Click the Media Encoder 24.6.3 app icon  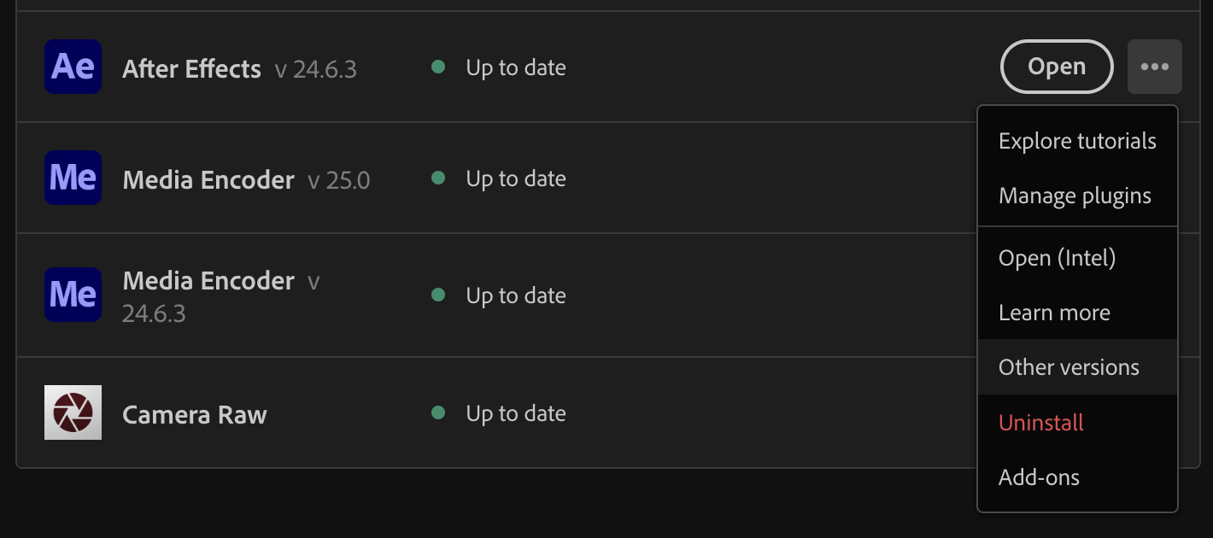[x=73, y=295]
